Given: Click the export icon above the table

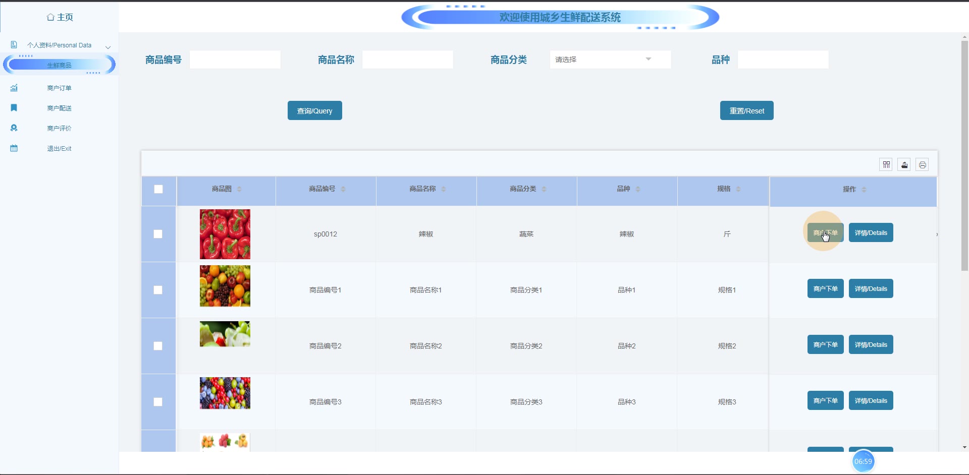Looking at the screenshot, I should click(x=904, y=165).
